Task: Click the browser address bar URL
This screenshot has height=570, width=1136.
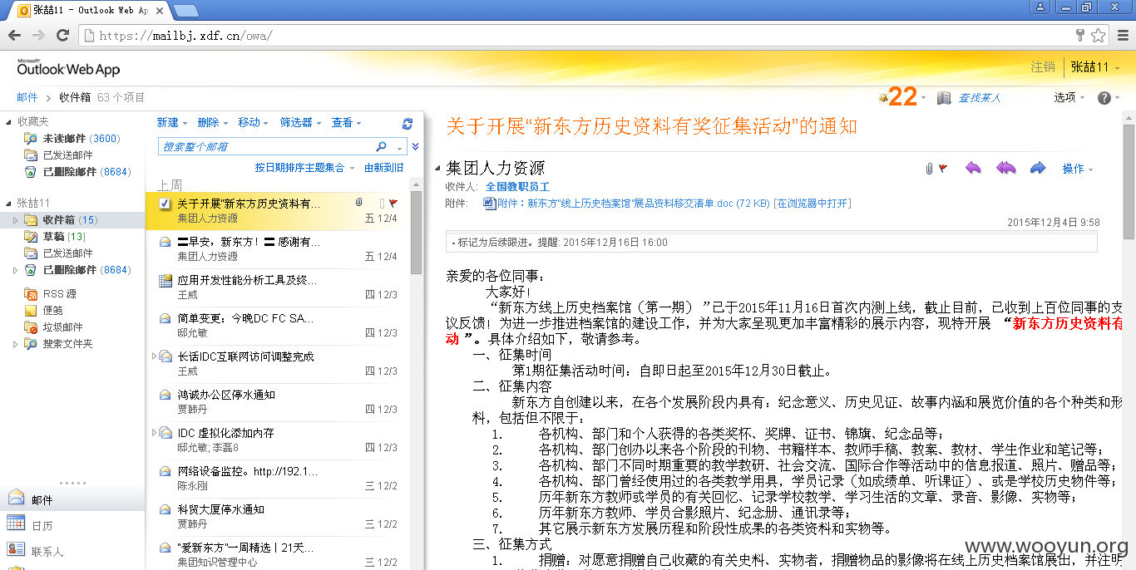Action: (185, 36)
